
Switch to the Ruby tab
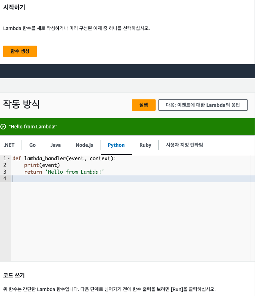pos(145,145)
